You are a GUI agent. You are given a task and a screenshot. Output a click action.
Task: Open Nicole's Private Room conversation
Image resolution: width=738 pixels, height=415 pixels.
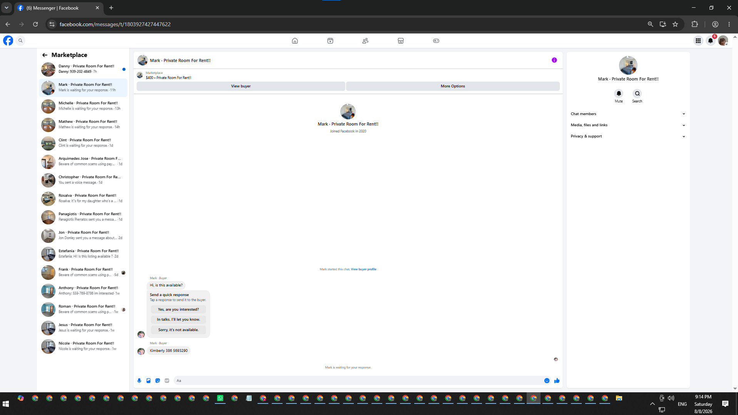pos(83,346)
